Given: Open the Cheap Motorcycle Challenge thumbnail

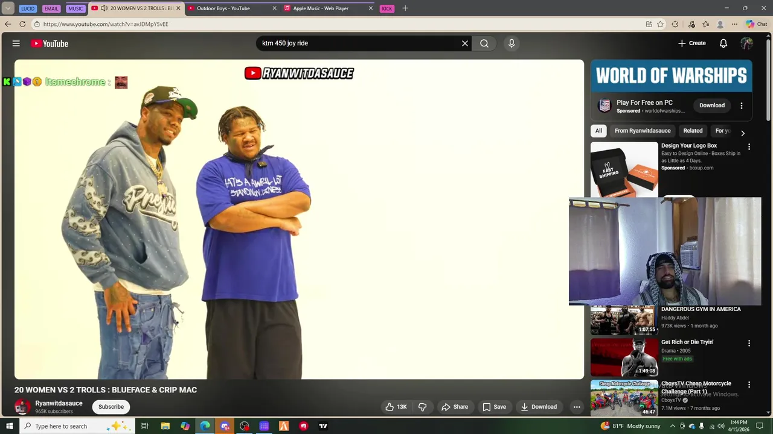Looking at the screenshot, I should point(624,398).
